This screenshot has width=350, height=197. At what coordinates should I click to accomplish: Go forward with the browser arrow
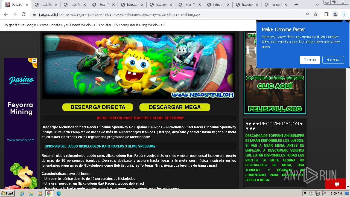[15, 14]
